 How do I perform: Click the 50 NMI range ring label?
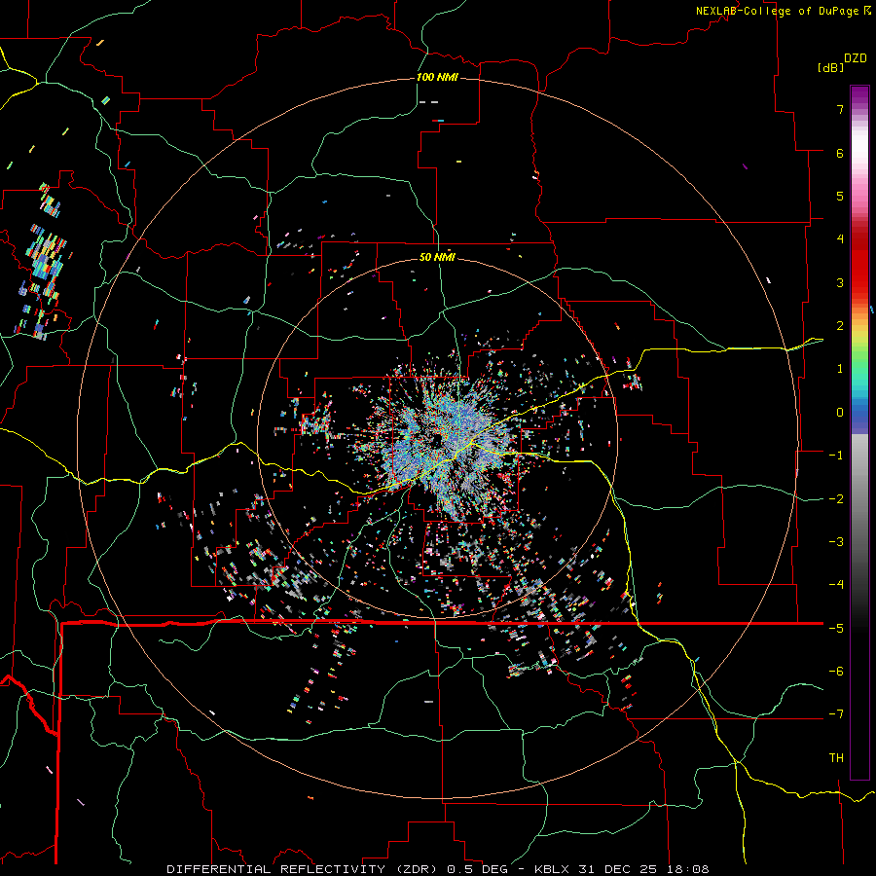click(x=437, y=257)
